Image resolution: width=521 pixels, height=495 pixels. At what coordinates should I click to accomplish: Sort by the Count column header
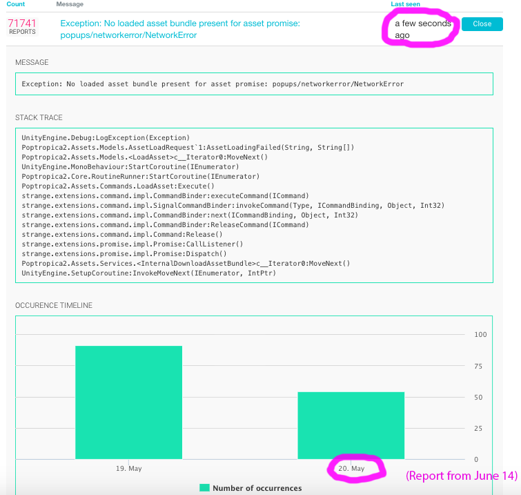(x=16, y=4)
